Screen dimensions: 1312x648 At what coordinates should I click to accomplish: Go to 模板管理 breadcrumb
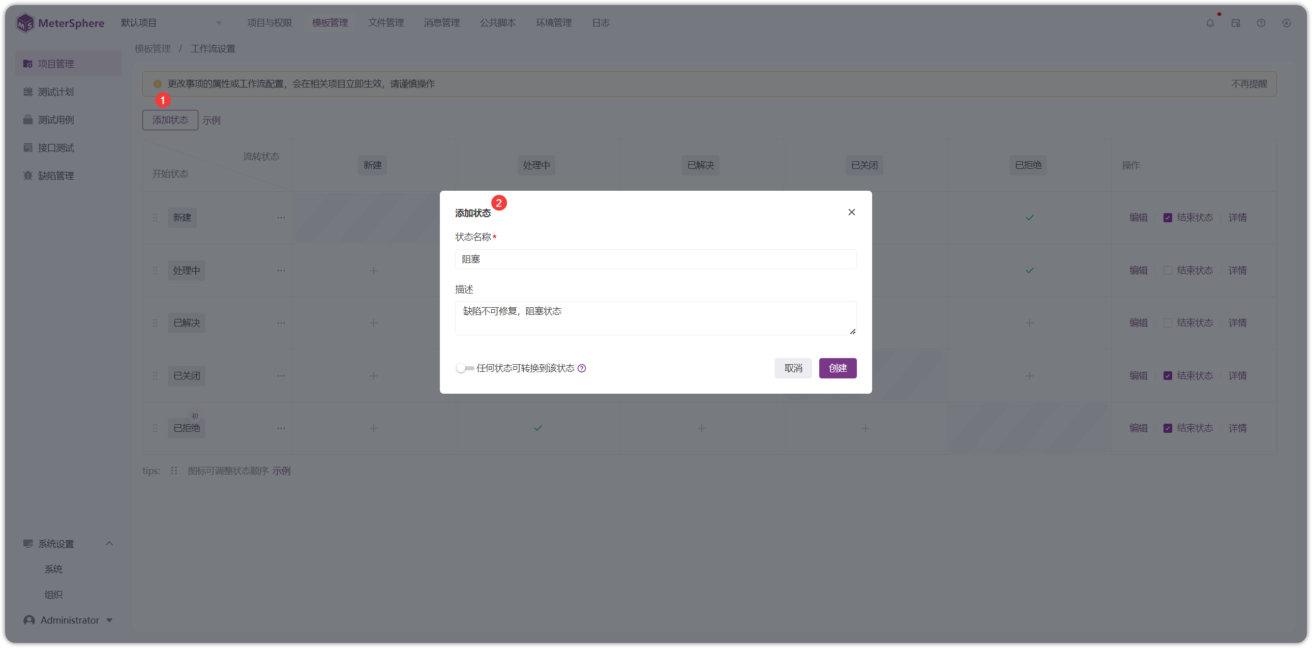(x=152, y=49)
